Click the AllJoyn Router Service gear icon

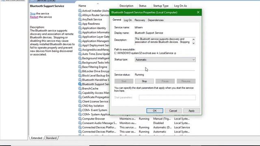[80, 15]
